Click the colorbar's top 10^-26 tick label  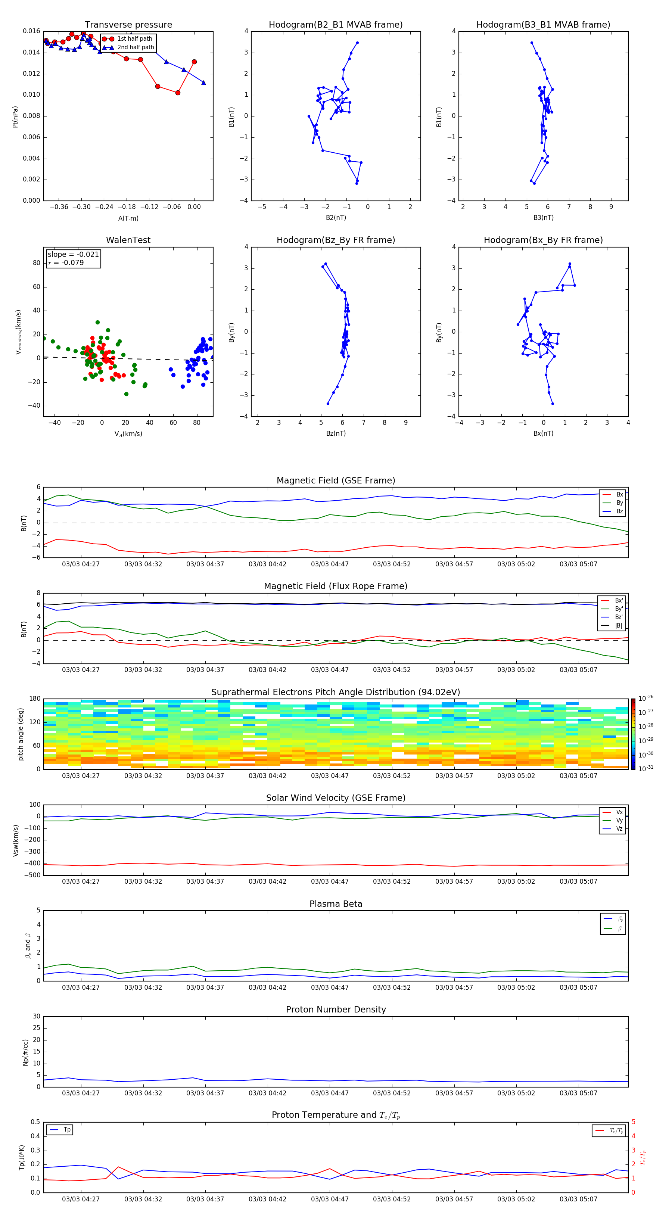click(646, 698)
